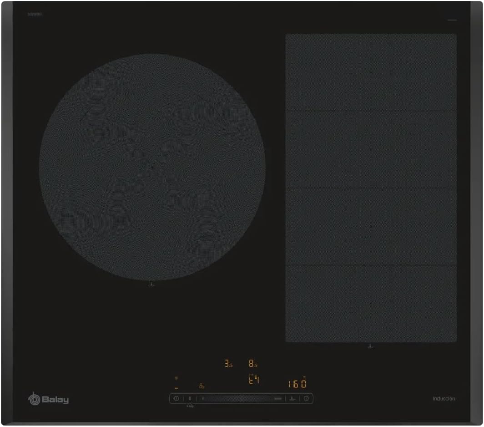484x427 pixels.
Task: Tap the power on/off touch button
Action: point(176,399)
